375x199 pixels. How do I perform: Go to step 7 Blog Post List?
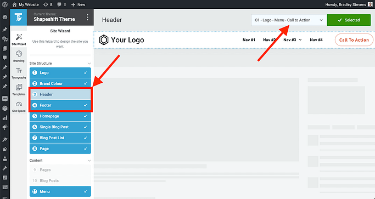click(60, 138)
